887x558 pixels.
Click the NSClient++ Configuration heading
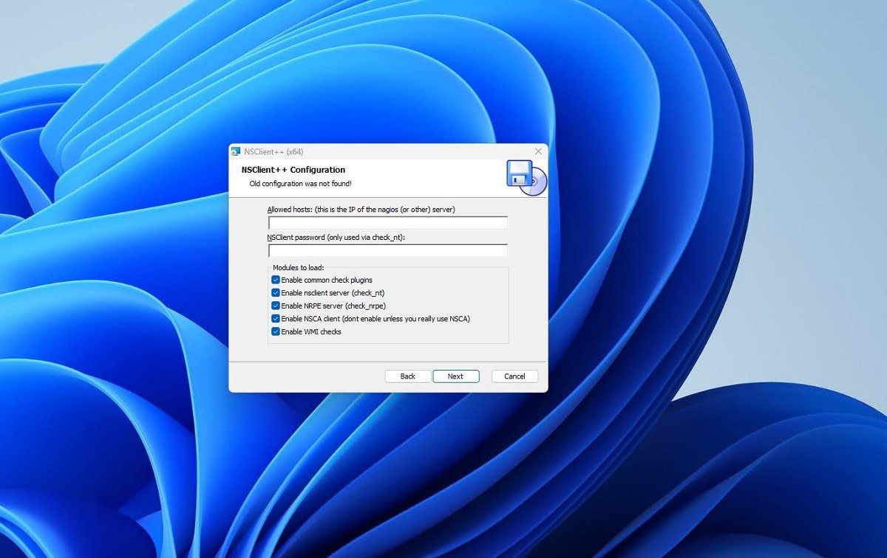click(x=293, y=170)
